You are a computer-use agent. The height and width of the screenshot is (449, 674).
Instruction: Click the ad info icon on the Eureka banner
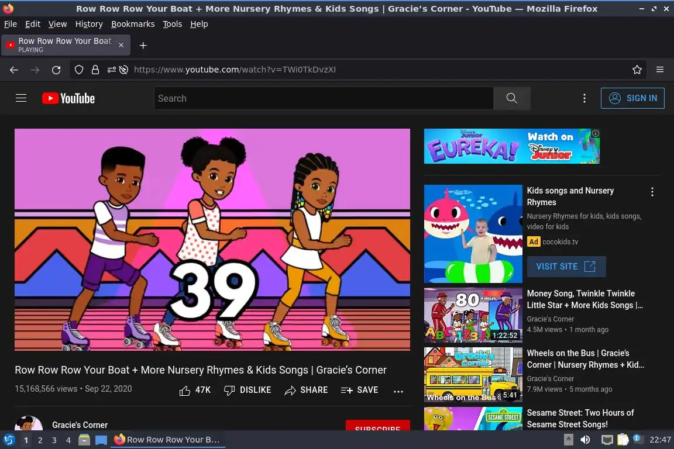pos(596,133)
